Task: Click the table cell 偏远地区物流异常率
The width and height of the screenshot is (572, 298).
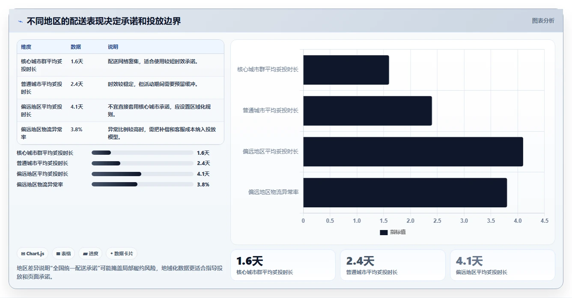Action: 42,133
